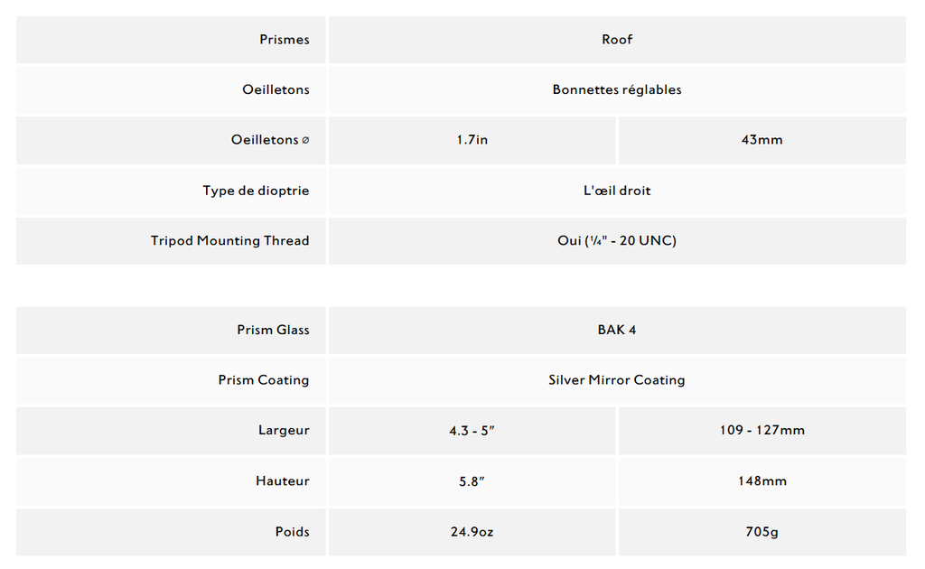
Task: Click the Roof value cell
Action: pos(617,40)
